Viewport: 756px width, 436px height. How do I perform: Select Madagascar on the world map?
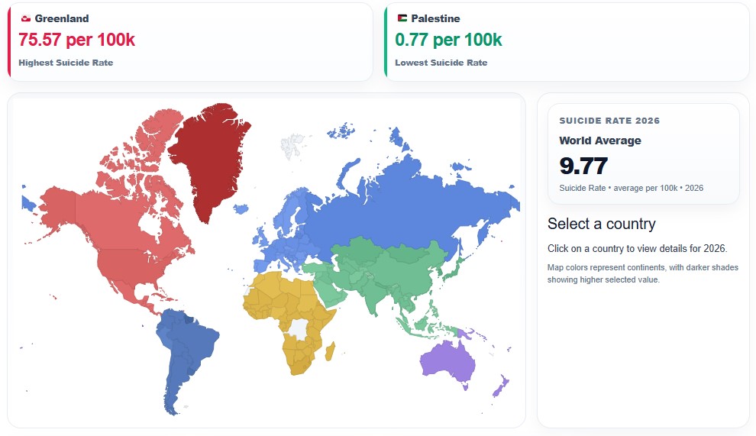tap(330, 351)
